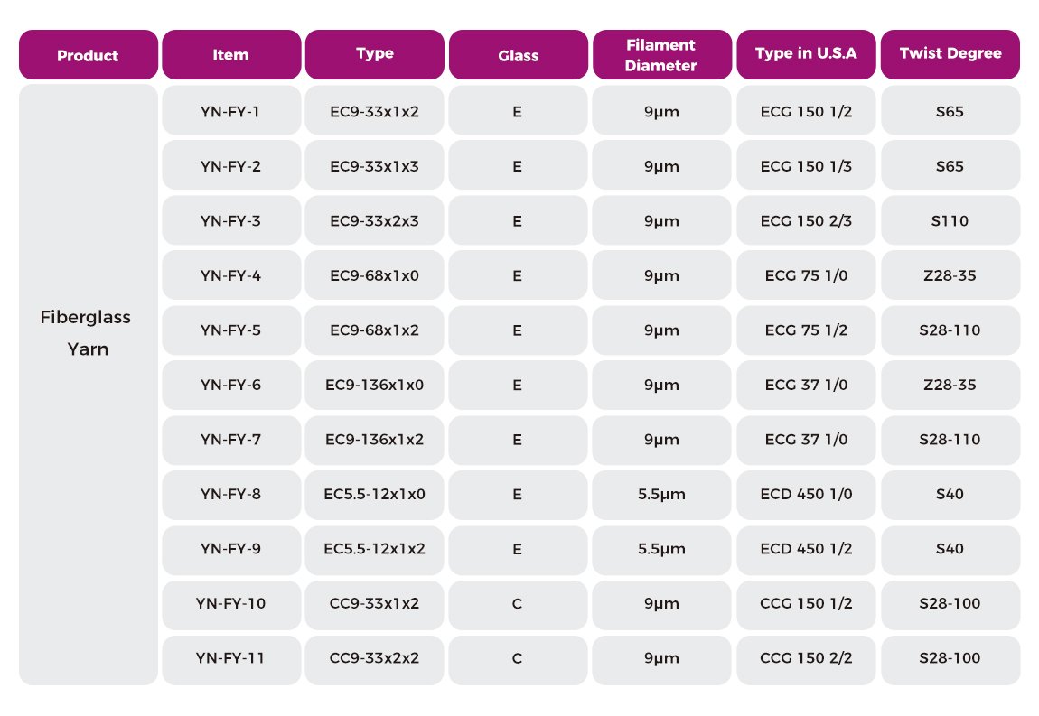Viewport: 1039px width, 716px height.
Task: Click the YN-FY-11 item cell
Action: 231,658
